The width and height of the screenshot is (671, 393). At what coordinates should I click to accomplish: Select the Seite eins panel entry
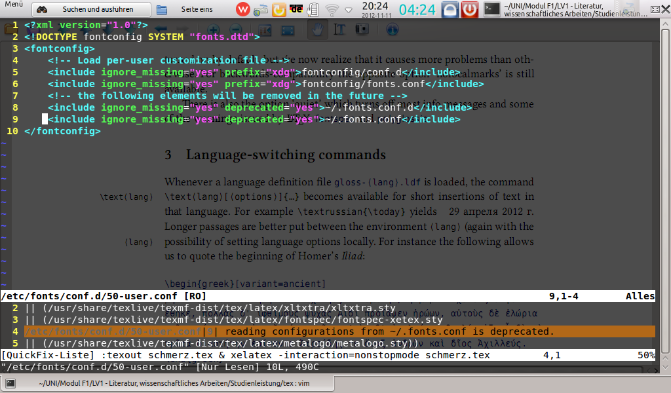click(x=197, y=9)
